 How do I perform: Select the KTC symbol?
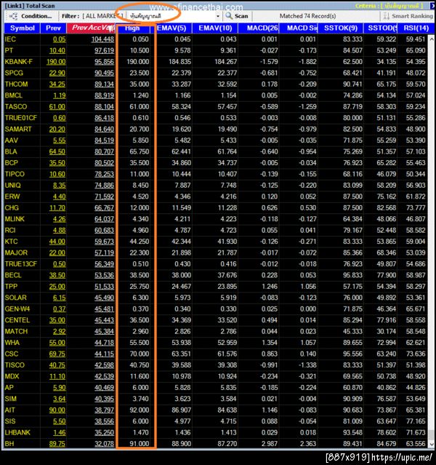click(x=11, y=242)
